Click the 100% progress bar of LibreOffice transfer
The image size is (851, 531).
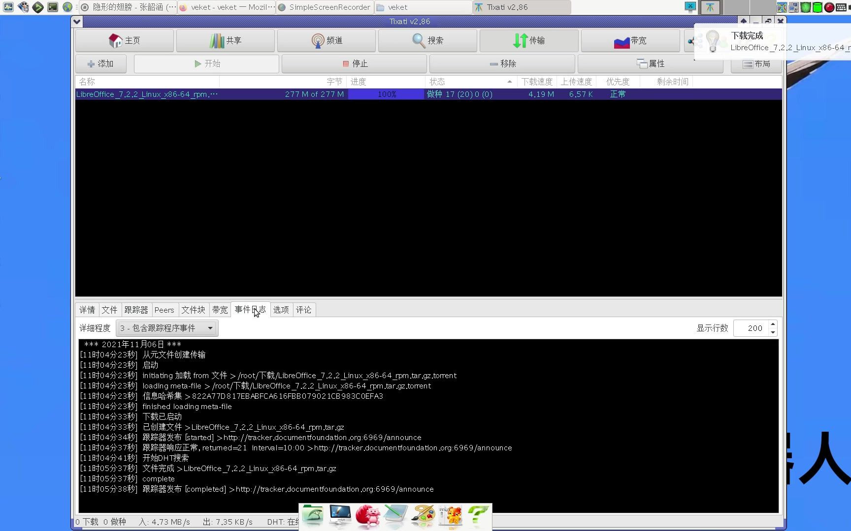pyautogui.click(x=387, y=94)
